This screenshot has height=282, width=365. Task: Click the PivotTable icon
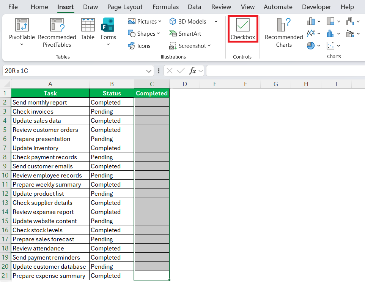pos(22,25)
